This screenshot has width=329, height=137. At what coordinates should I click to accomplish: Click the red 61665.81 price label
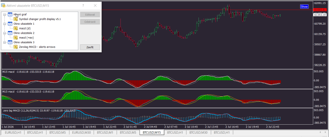point(319,10)
